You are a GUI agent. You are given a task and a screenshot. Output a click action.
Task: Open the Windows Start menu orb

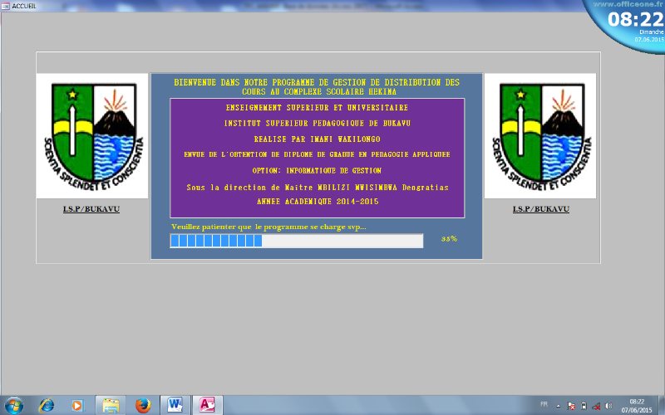pyautogui.click(x=13, y=405)
